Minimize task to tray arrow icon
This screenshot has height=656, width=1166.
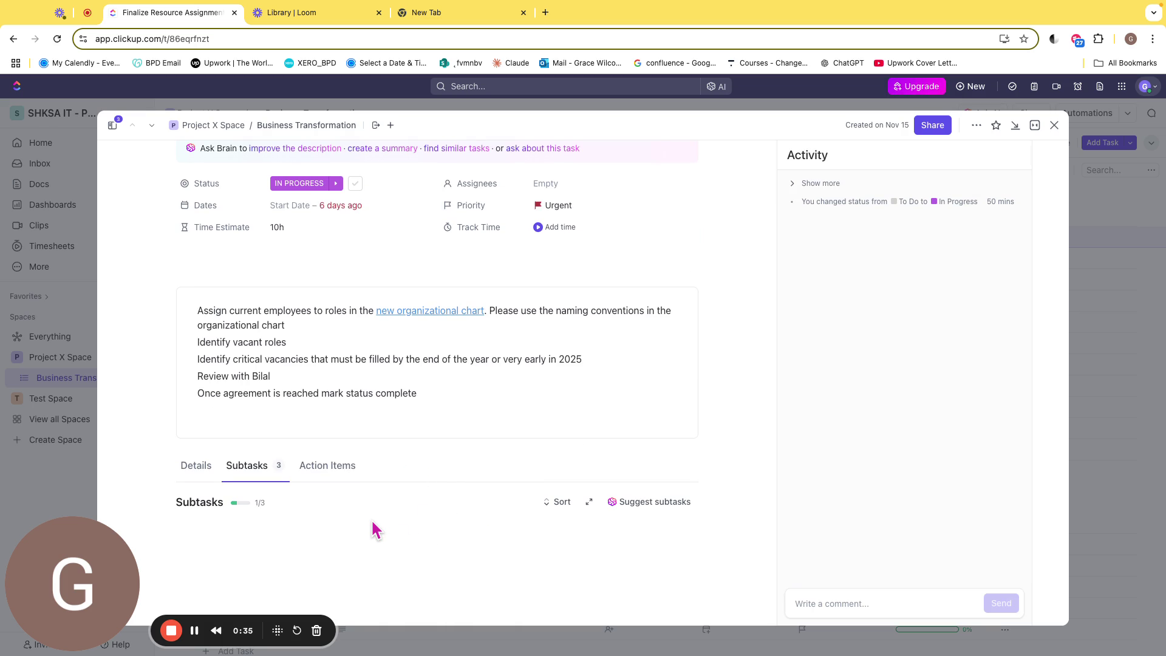point(1015,125)
